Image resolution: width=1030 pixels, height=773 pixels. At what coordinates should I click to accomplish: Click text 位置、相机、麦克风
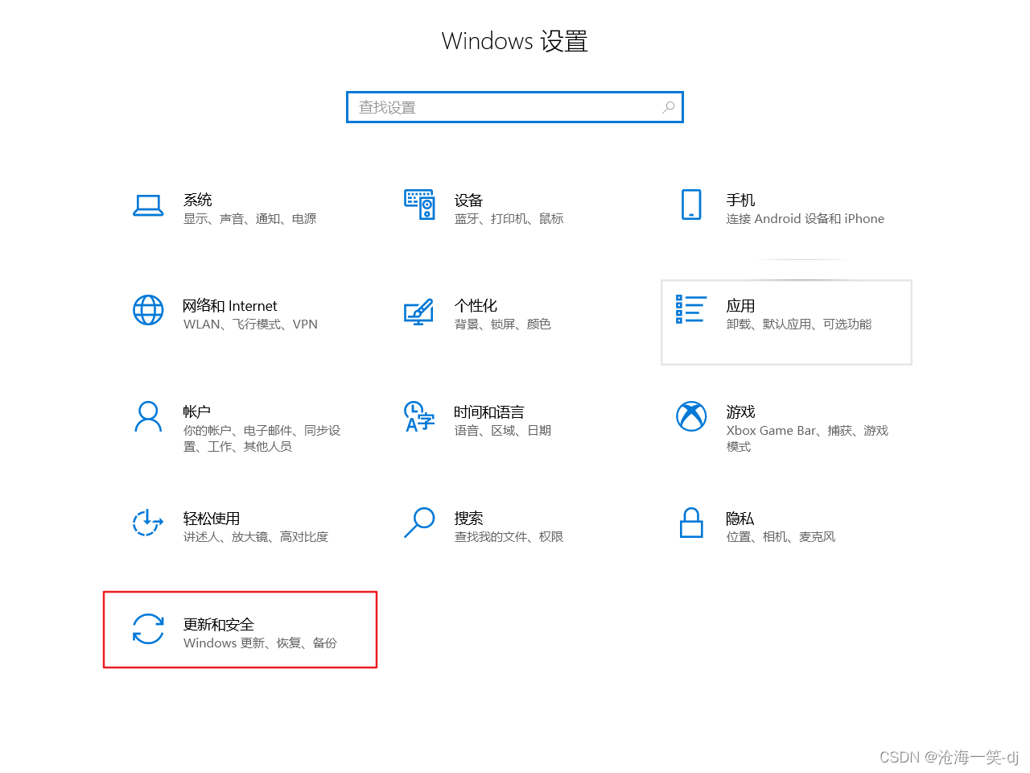tap(781, 537)
